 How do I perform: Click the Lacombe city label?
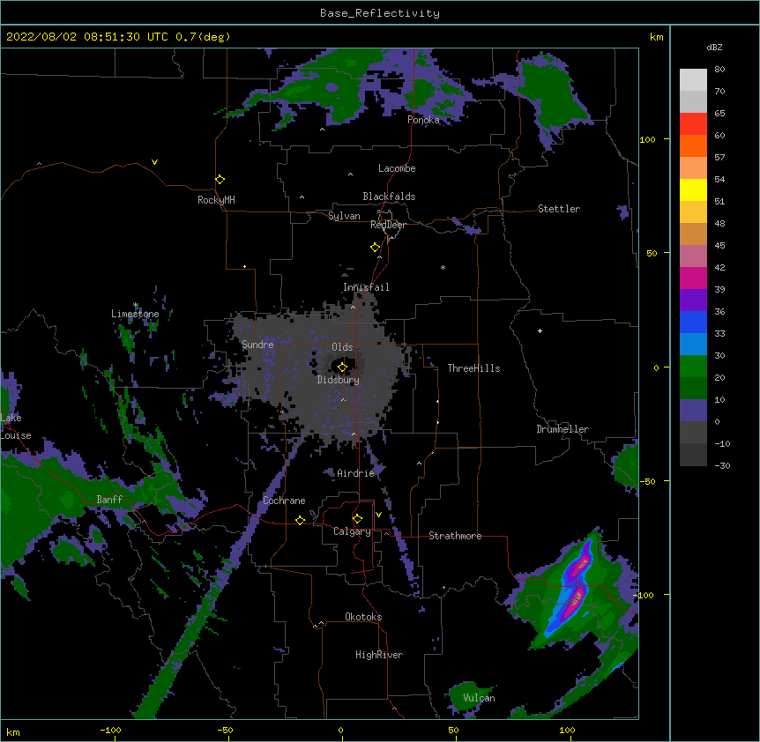click(397, 168)
